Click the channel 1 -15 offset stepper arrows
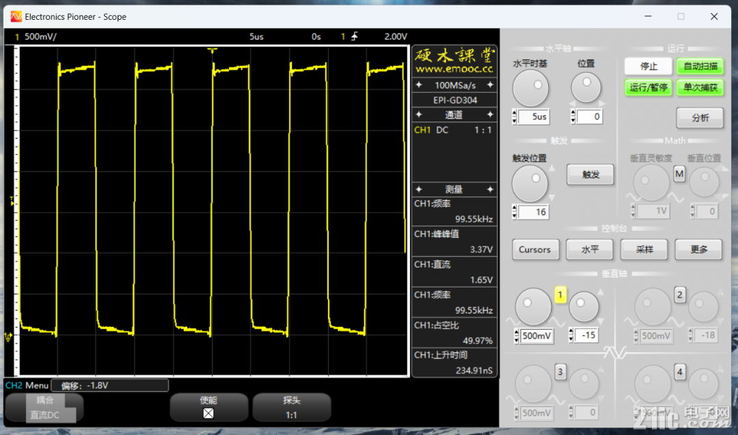 click(x=571, y=335)
